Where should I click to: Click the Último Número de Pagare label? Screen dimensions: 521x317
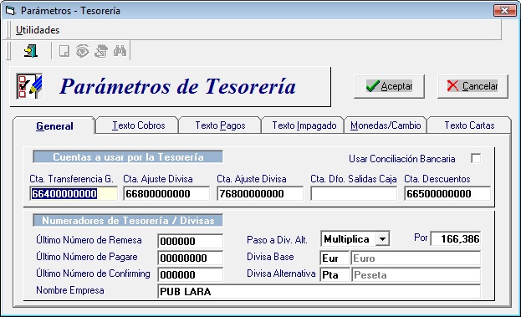tap(87, 257)
